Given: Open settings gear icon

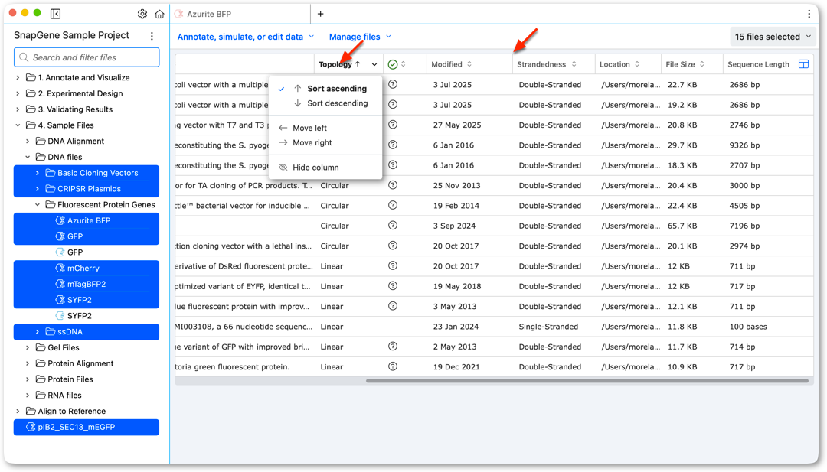Looking at the screenshot, I should 142,14.
